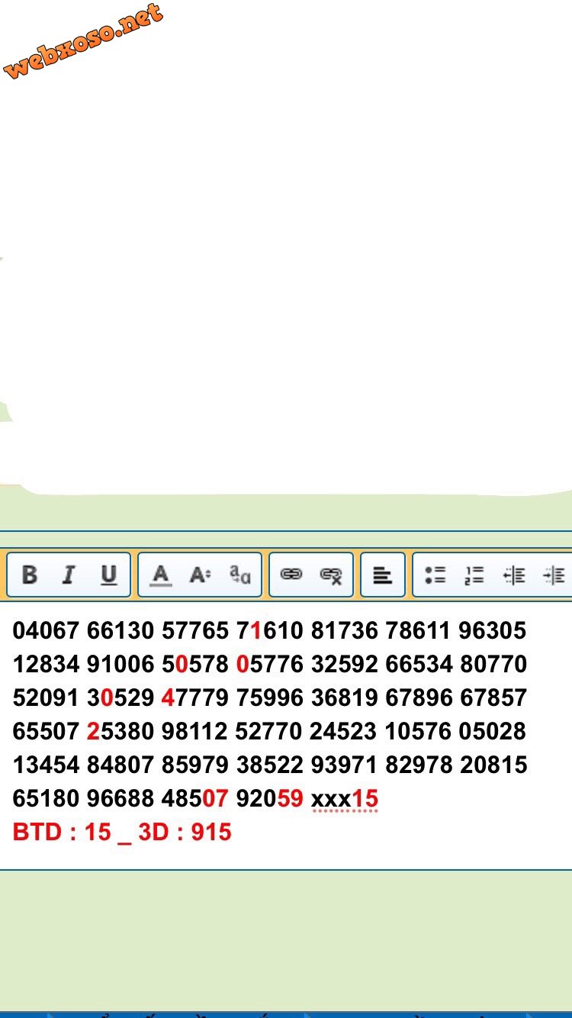The image size is (572, 1018).
Task: Click the number 65507 in the fourth line
Action: click(x=46, y=731)
